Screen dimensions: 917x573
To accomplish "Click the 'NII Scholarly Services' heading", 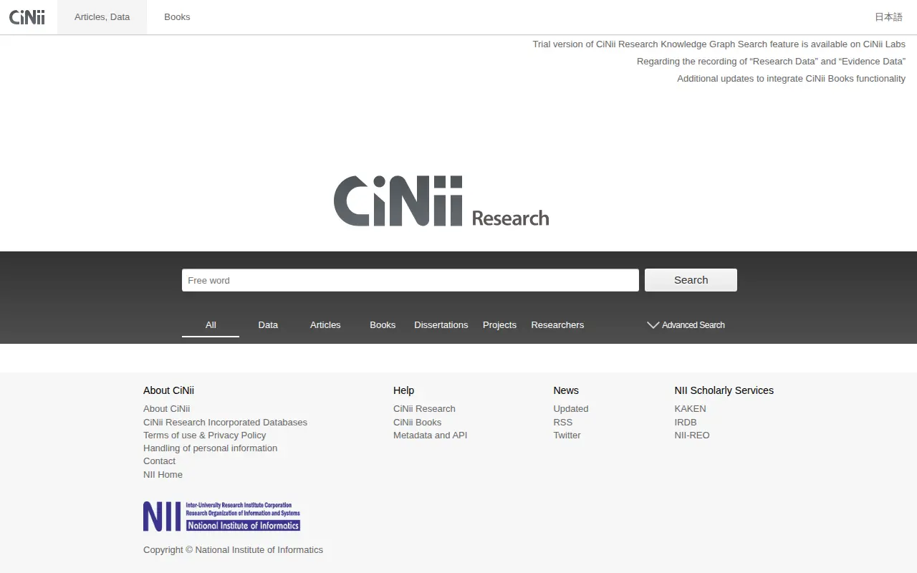I will [x=724, y=390].
